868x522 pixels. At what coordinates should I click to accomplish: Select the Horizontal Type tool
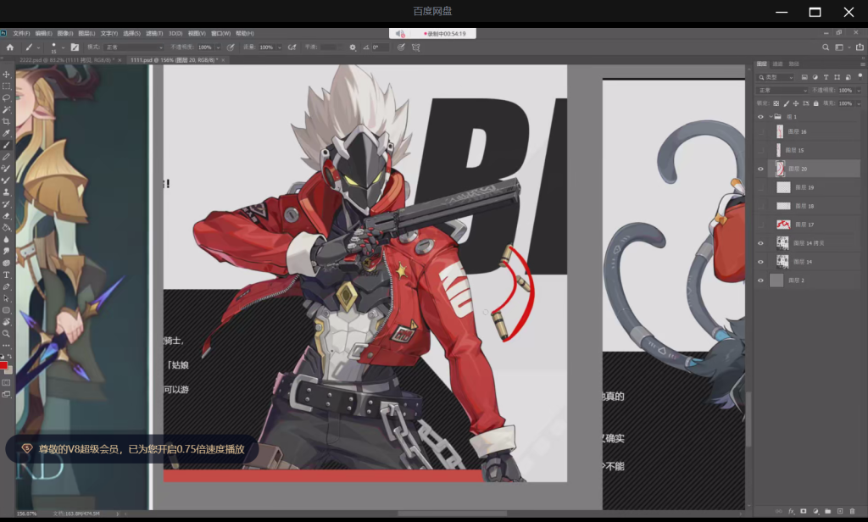(6, 275)
